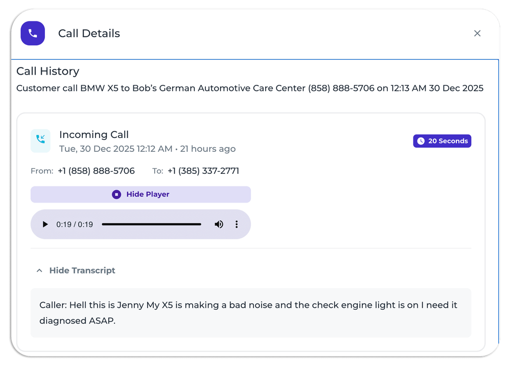Open the audio player three-dot menu
The width and height of the screenshot is (511, 365).
(237, 224)
